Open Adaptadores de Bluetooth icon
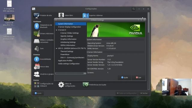192x108 pixels. click(x=37, y=26)
